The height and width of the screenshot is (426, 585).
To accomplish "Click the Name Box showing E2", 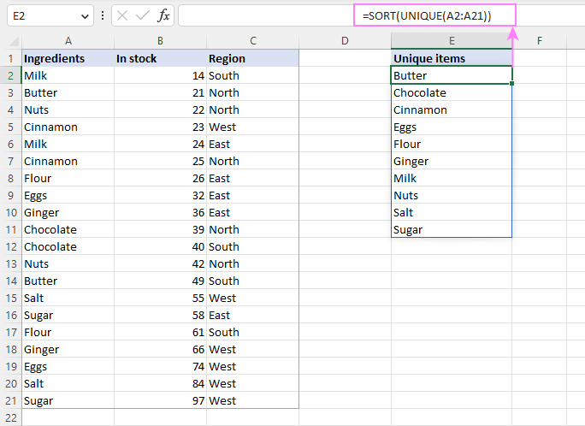I will 50,15.
